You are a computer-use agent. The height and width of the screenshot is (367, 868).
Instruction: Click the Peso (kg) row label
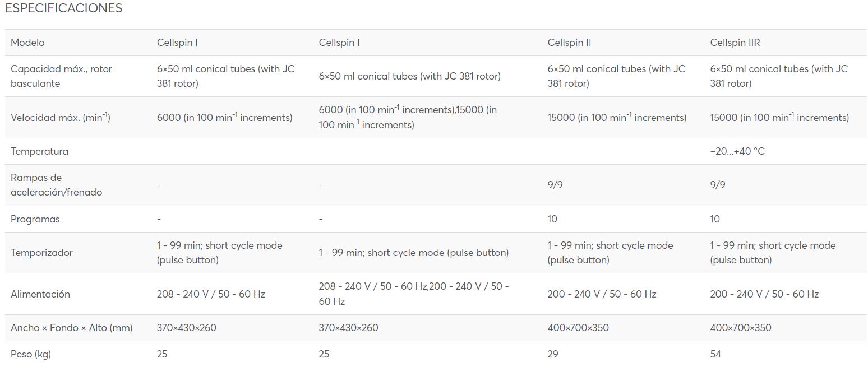coord(31,354)
